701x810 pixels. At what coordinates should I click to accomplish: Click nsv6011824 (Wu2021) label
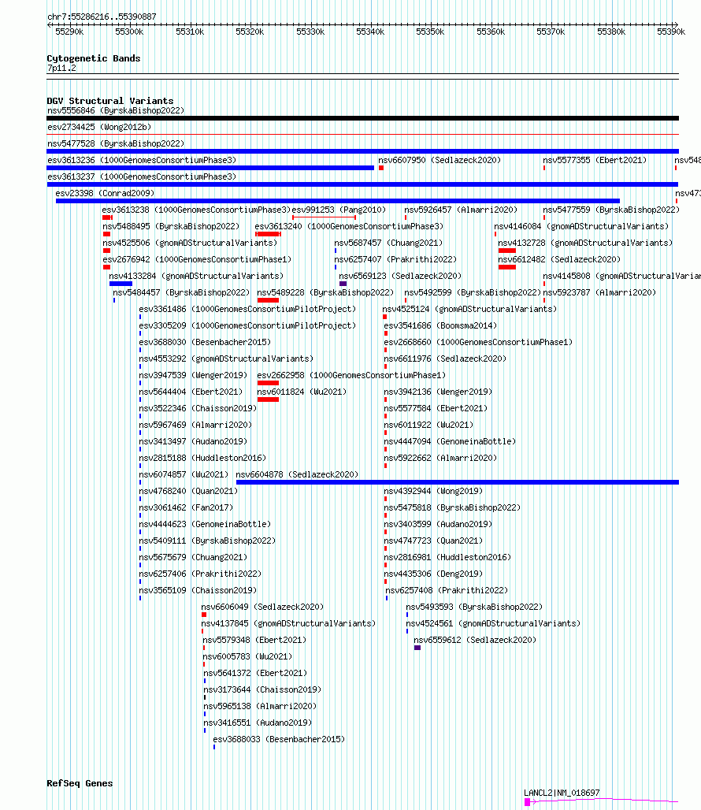pyautogui.click(x=302, y=392)
